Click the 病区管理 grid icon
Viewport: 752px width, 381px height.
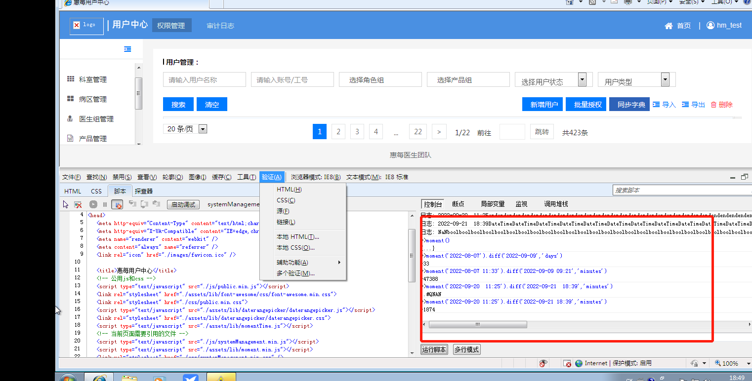tap(71, 99)
